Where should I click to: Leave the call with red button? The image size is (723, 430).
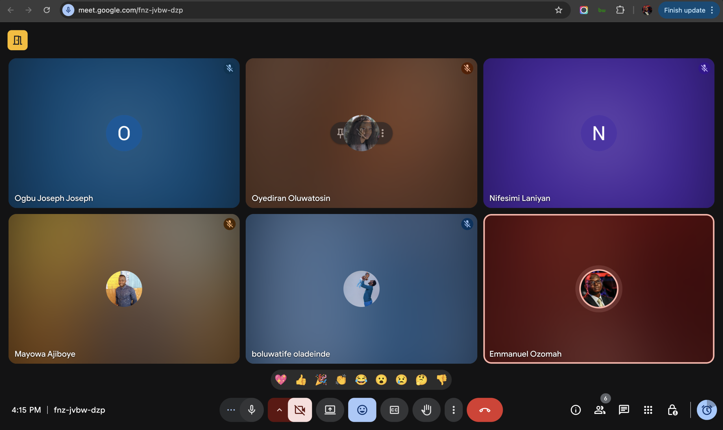485,410
